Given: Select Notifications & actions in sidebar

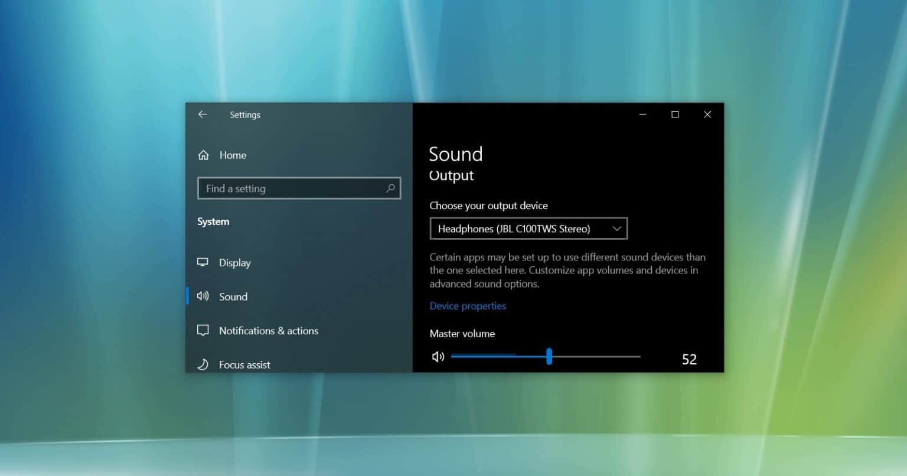Looking at the screenshot, I should 269,331.
